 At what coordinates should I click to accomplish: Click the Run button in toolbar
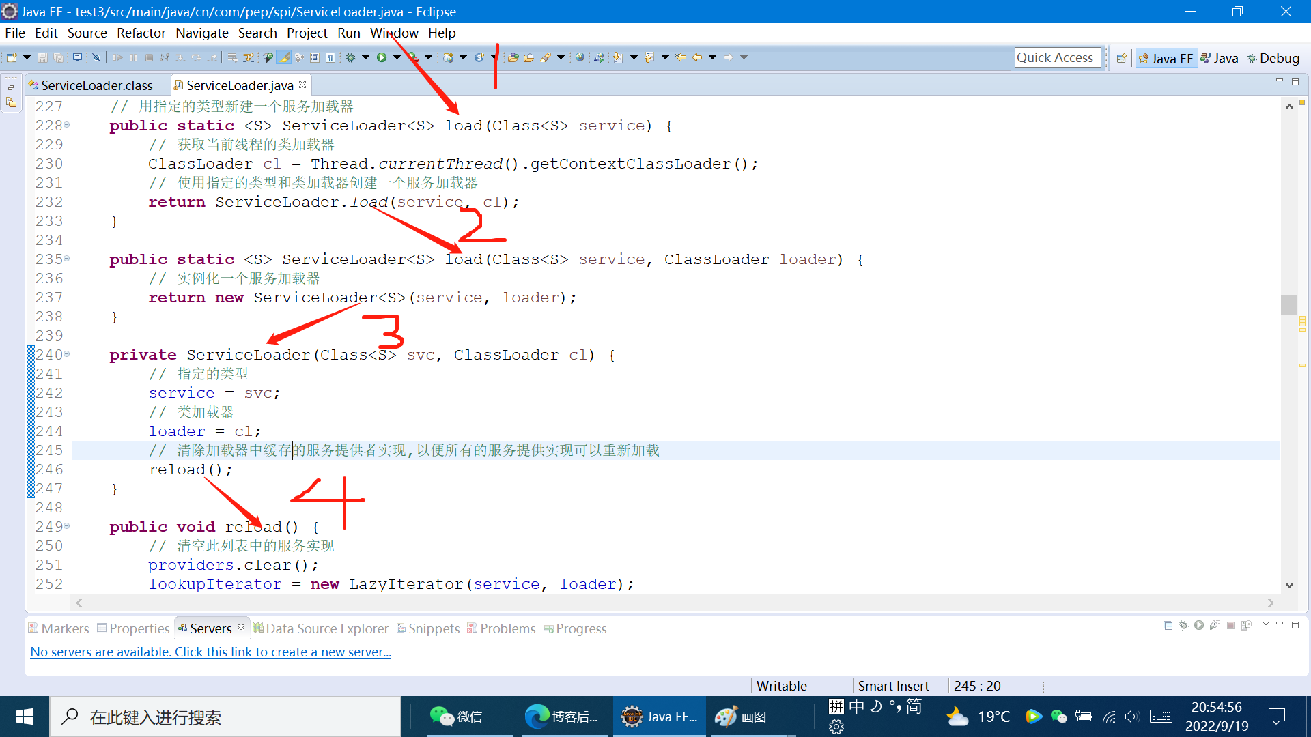[381, 57]
